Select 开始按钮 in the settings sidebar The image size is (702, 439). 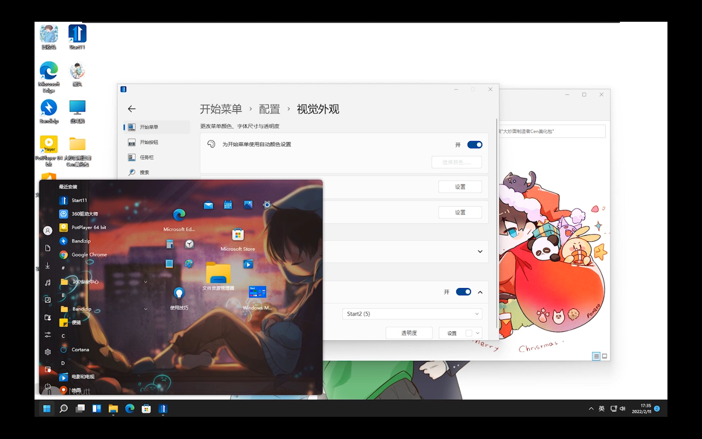(x=149, y=142)
